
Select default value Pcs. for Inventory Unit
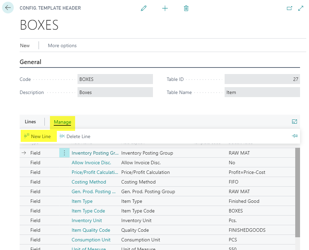(233, 221)
